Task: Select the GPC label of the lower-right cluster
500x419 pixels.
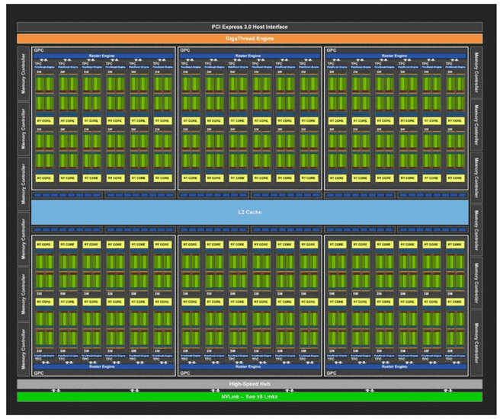Action: pyautogui.click(x=332, y=373)
